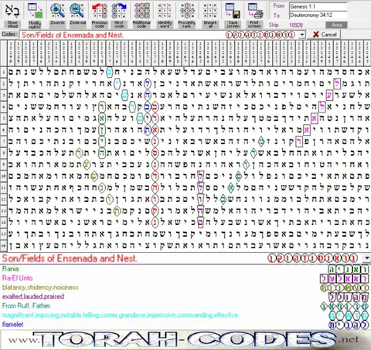Select the From Rulf, Father entry
371x350 pixels.
click(x=26, y=306)
